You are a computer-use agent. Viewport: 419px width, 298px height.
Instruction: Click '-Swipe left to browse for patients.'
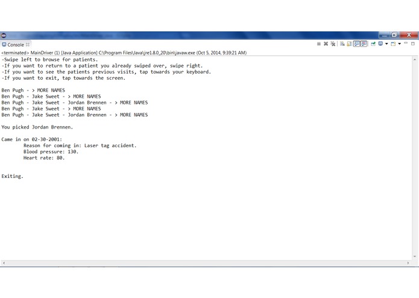49,60
